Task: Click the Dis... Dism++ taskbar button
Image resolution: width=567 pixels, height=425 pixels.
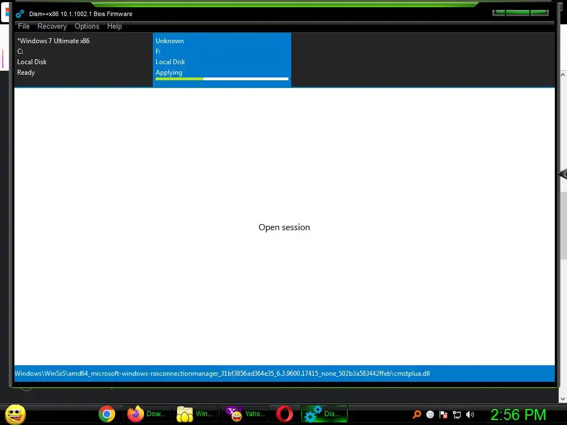Action: [x=324, y=414]
